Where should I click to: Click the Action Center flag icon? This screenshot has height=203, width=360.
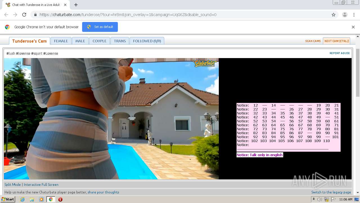(333, 199)
